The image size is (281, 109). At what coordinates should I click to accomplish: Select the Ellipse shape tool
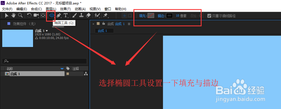tap(52, 15)
